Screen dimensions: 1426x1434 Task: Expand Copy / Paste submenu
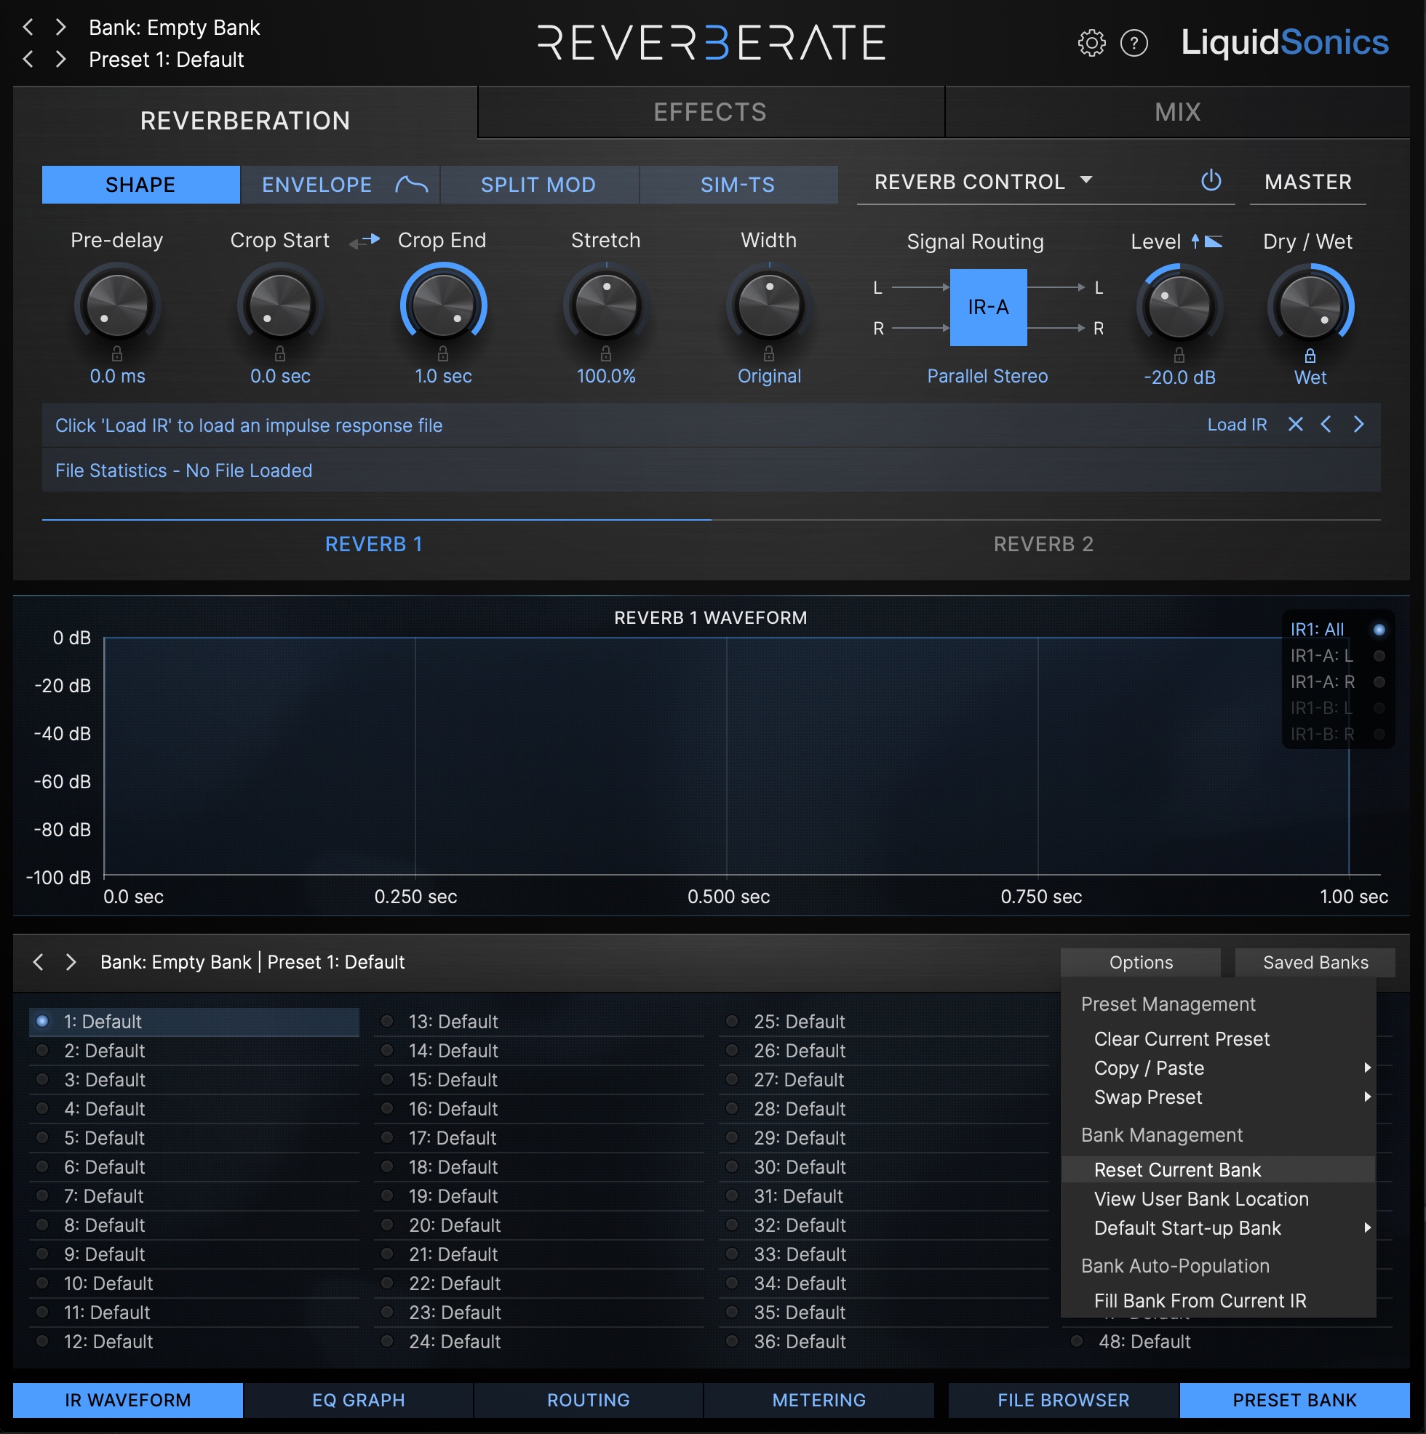point(1219,1068)
